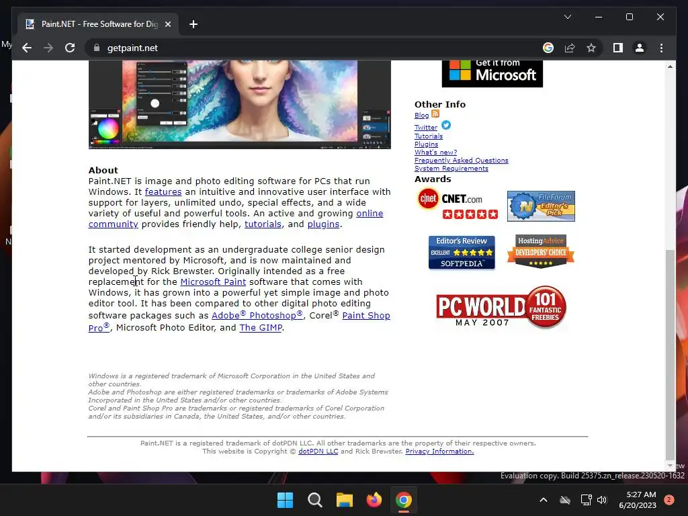
Task: Click the Paint.NET screenshot image
Action: pos(240,105)
